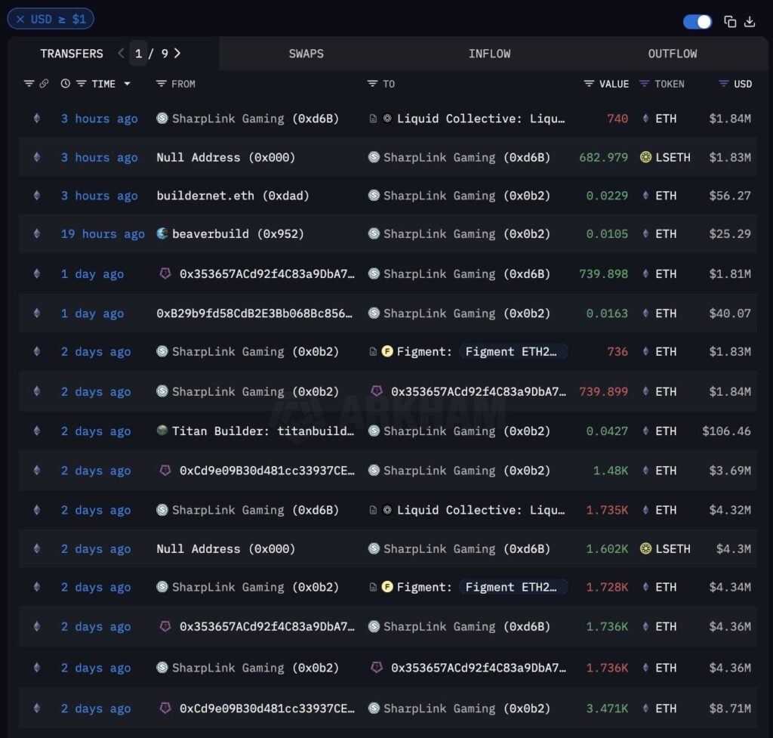
Task: Open the TOKEN column filter
Action: tap(644, 84)
